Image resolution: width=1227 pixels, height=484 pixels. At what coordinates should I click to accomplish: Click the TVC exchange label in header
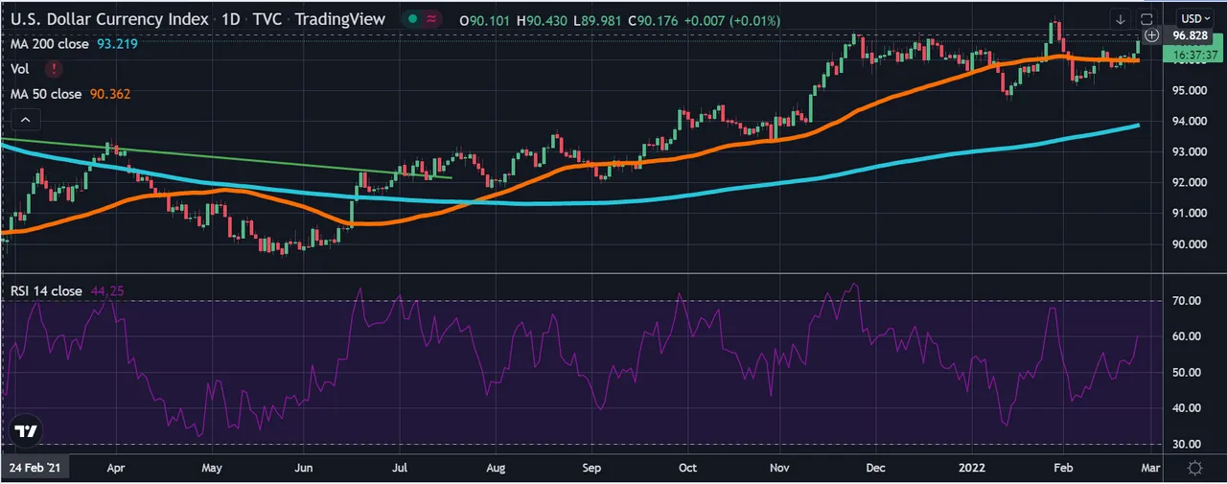[266, 19]
